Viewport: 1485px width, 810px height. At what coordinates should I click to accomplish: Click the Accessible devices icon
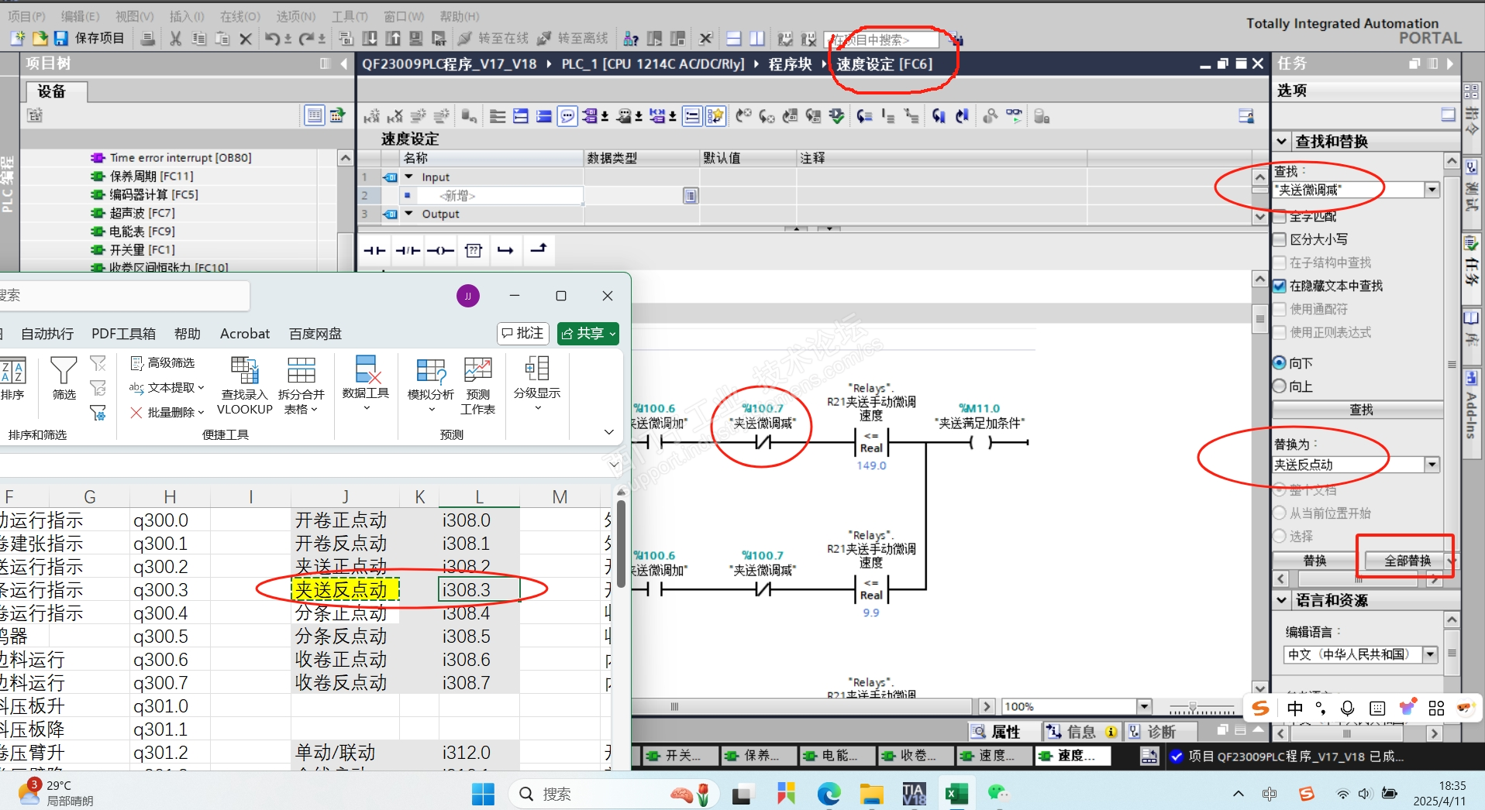point(632,38)
